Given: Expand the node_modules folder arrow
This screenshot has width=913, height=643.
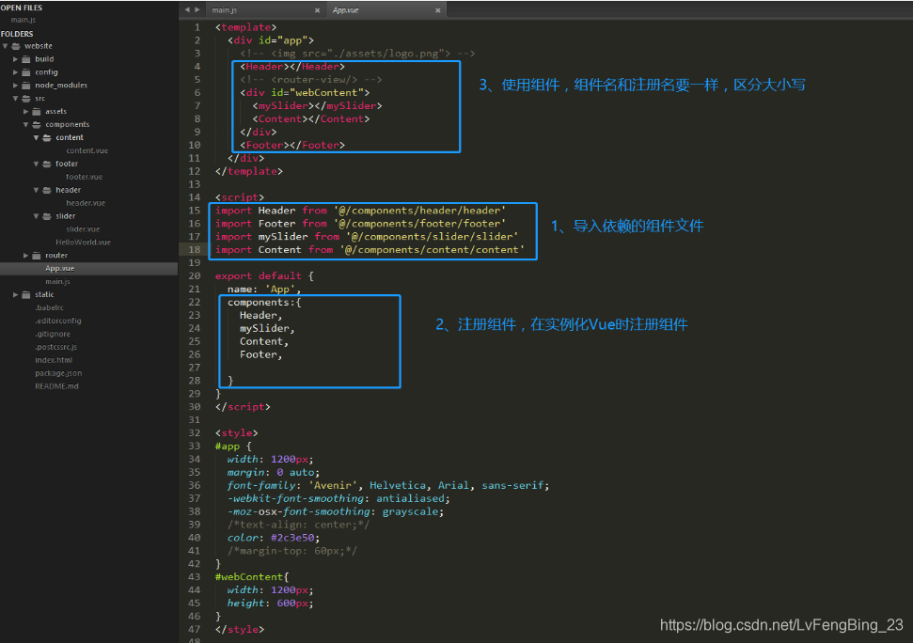Looking at the screenshot, I should (15, 85).
